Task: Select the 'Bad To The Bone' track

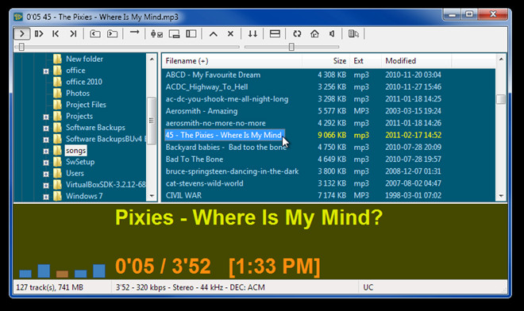Action: 195,159
